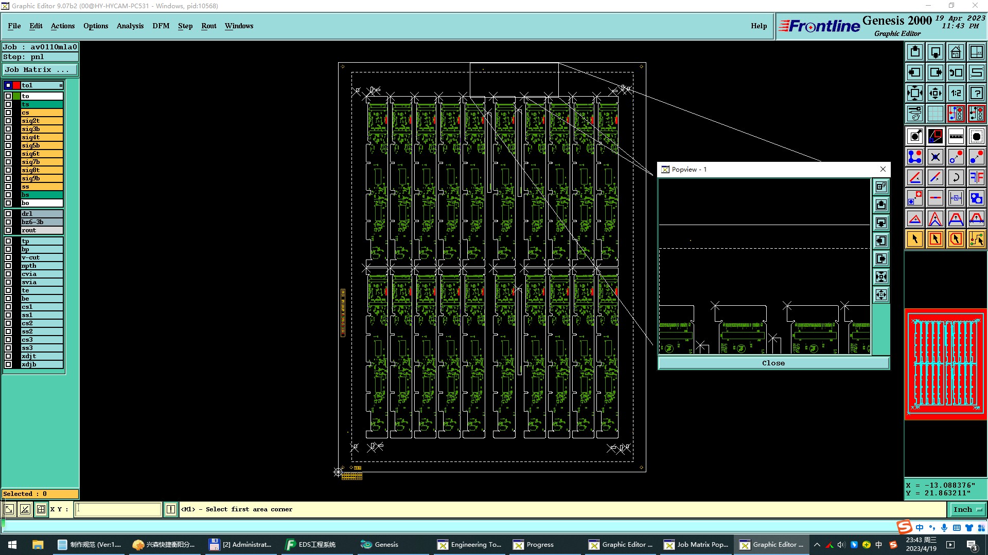Click the Home view icon
The image size is (988, 555).
tap(956, 52)
